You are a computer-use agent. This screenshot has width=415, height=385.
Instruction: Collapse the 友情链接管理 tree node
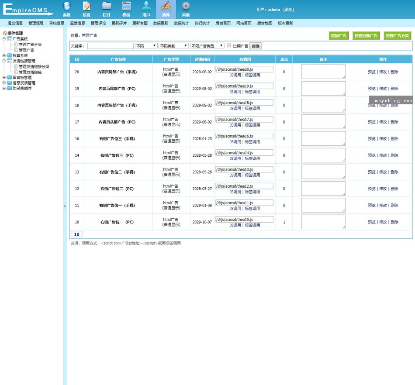click(4, 61)
